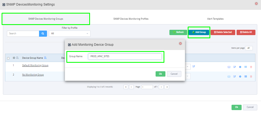
Task: Sort by Device Group Name sort icon
Action: pos(45,58)
